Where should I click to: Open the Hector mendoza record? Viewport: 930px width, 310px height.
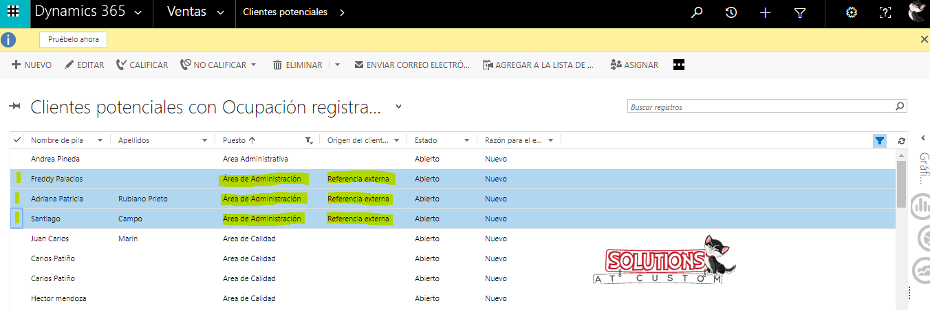point(58,298)
